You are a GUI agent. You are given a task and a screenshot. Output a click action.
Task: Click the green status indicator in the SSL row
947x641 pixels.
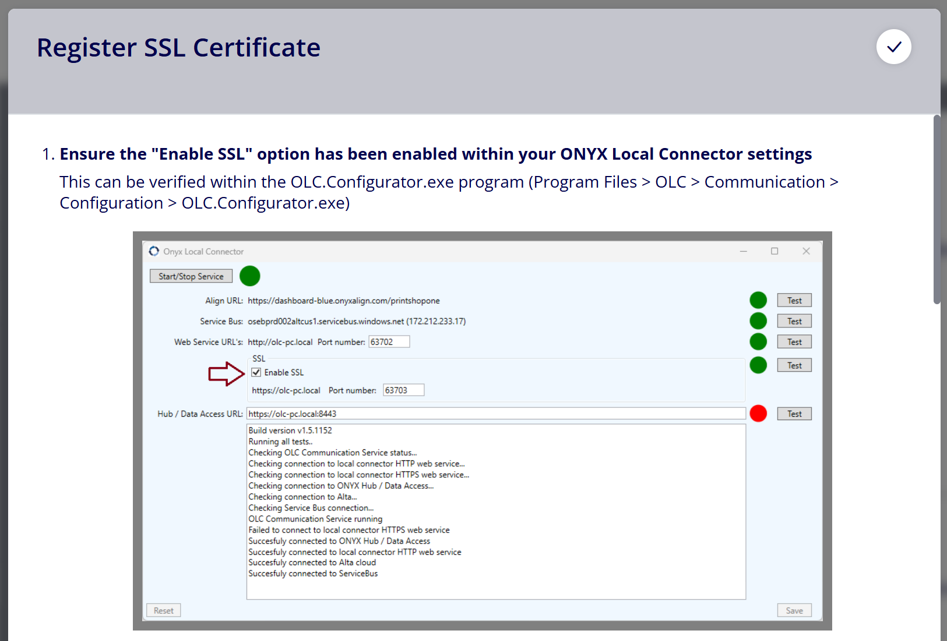click(758, 365)
